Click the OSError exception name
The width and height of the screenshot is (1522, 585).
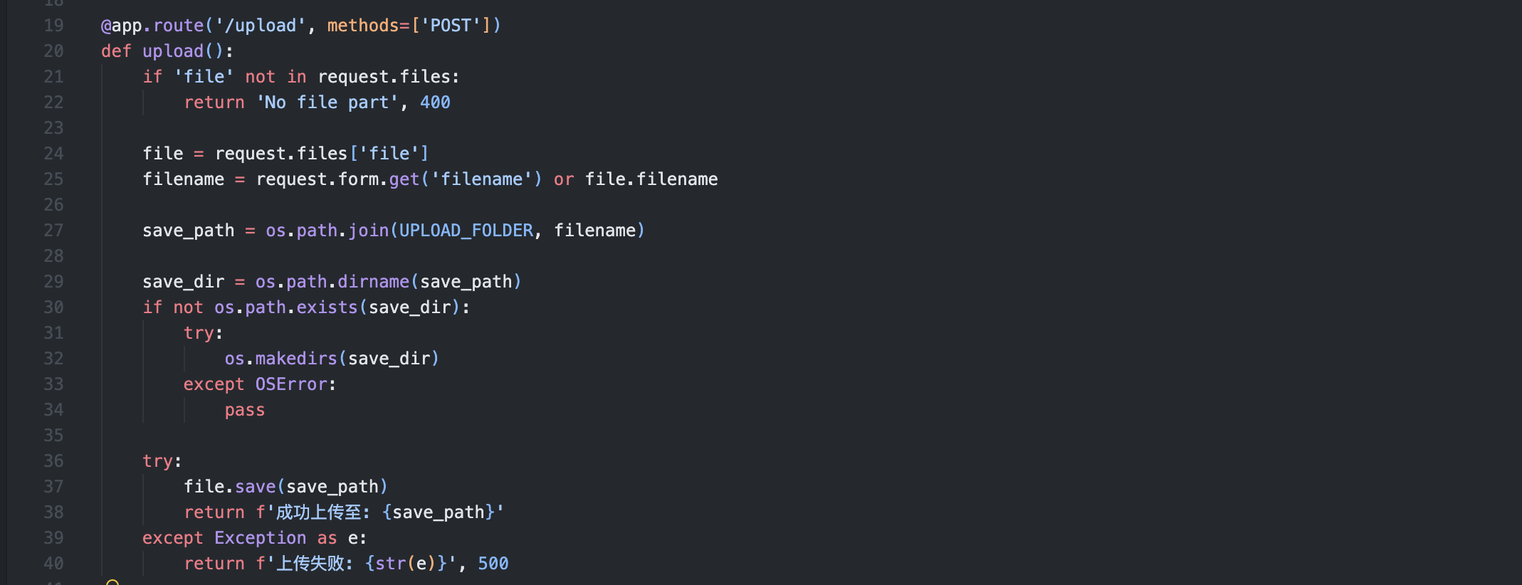(291, 384)
